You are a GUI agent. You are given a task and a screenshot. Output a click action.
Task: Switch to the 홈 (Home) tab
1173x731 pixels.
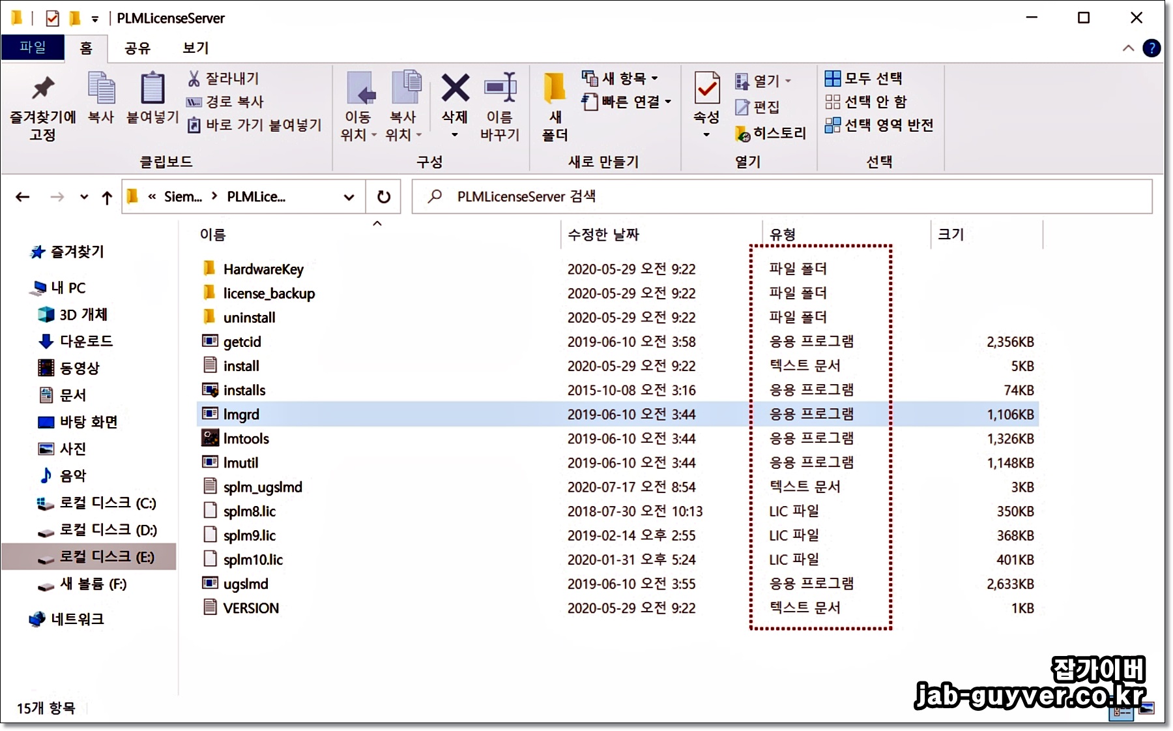click(86, 48)
